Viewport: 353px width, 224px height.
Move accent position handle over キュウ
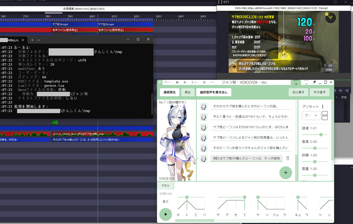298,197
